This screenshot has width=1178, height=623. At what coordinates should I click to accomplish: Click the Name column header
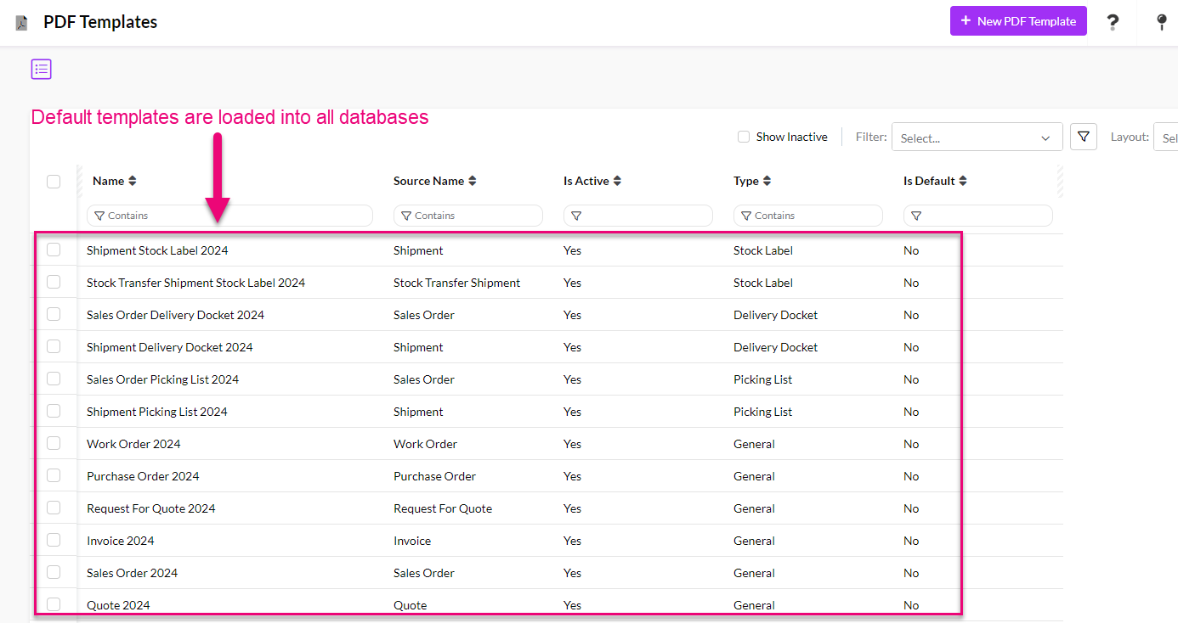point(108,181)
